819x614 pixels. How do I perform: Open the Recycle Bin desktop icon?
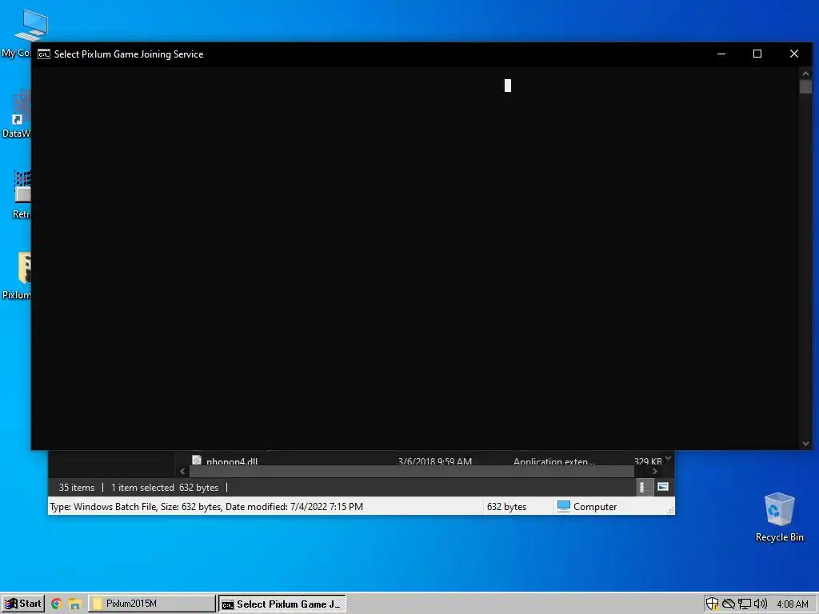(x=779, y=517)
